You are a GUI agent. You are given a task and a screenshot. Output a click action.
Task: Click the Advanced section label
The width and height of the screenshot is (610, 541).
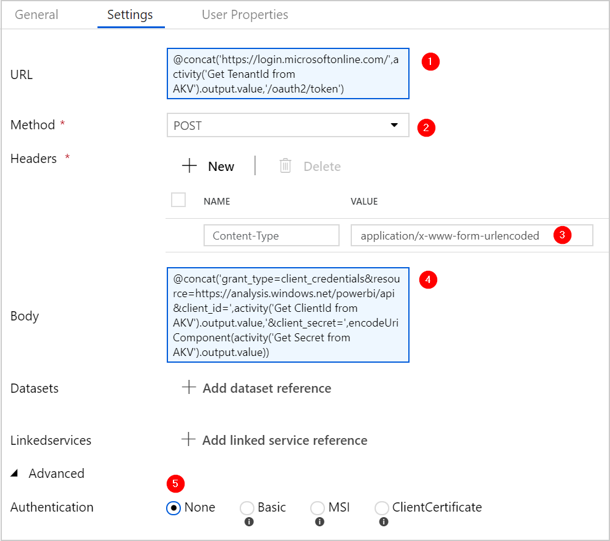(56, 474)
